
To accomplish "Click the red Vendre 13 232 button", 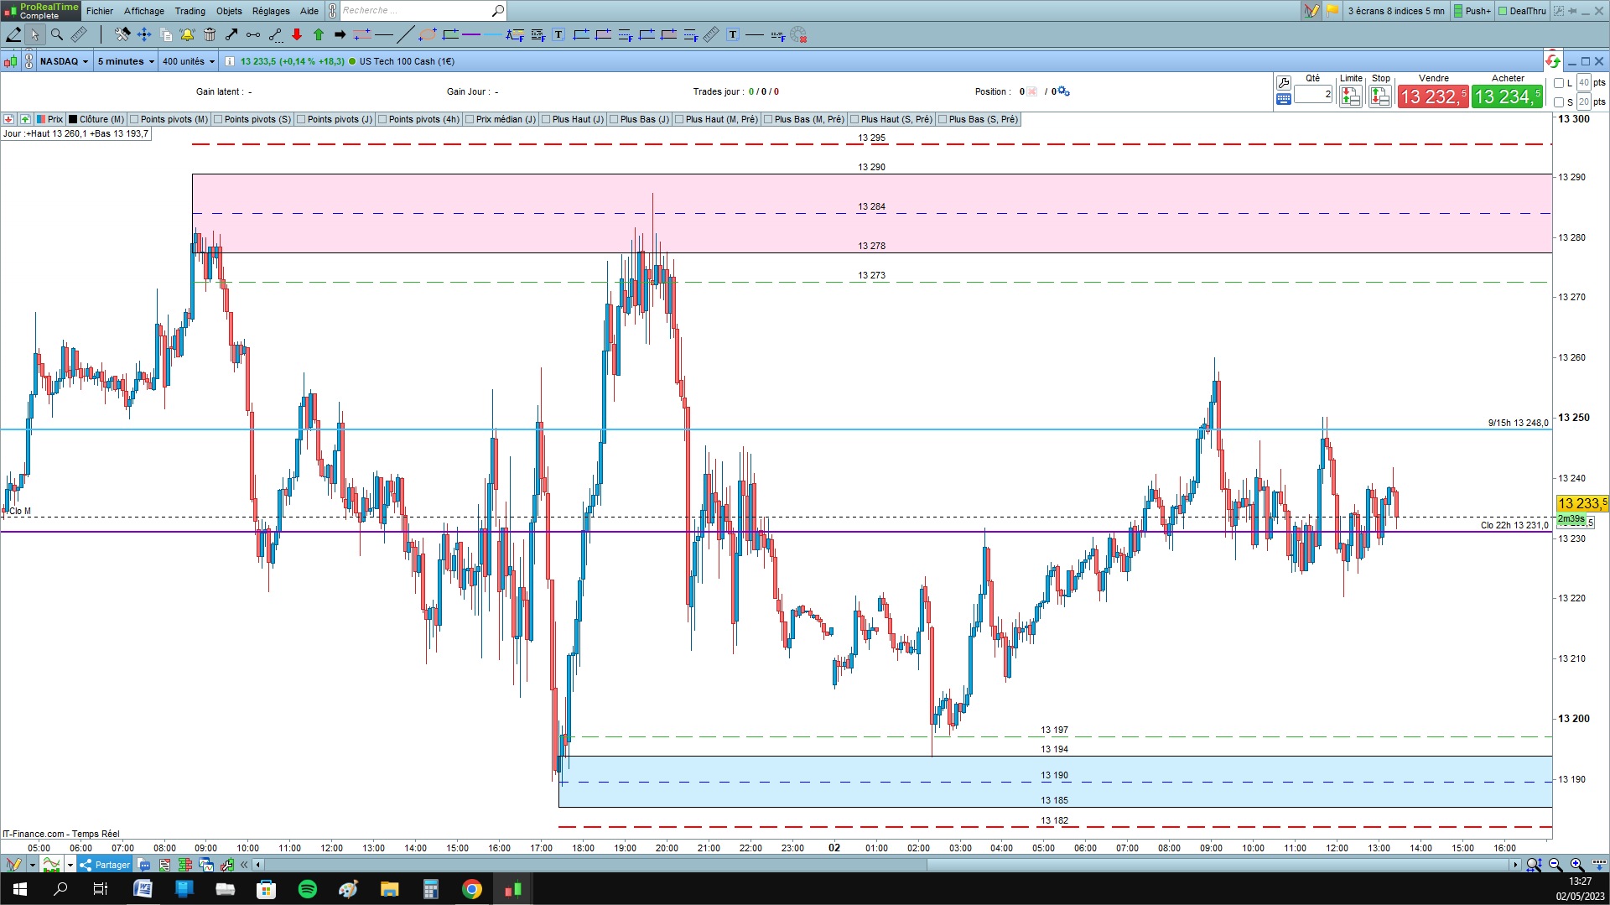I will tap(1433, 96).
